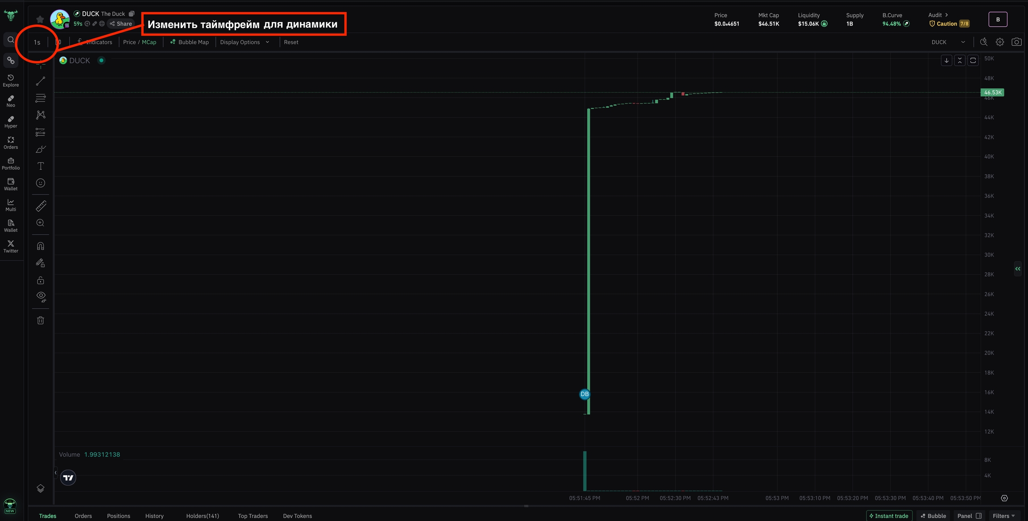Open chart settings gear icon

[1000, 42]
